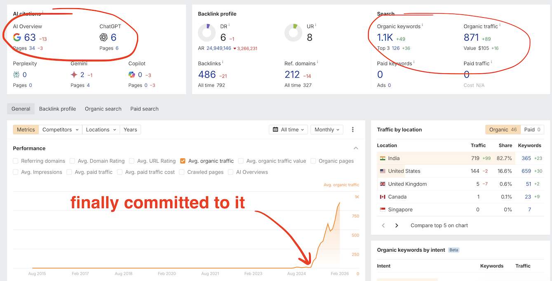Click the Copilot icon
The image size is (552, 281).
click(132, 75)
